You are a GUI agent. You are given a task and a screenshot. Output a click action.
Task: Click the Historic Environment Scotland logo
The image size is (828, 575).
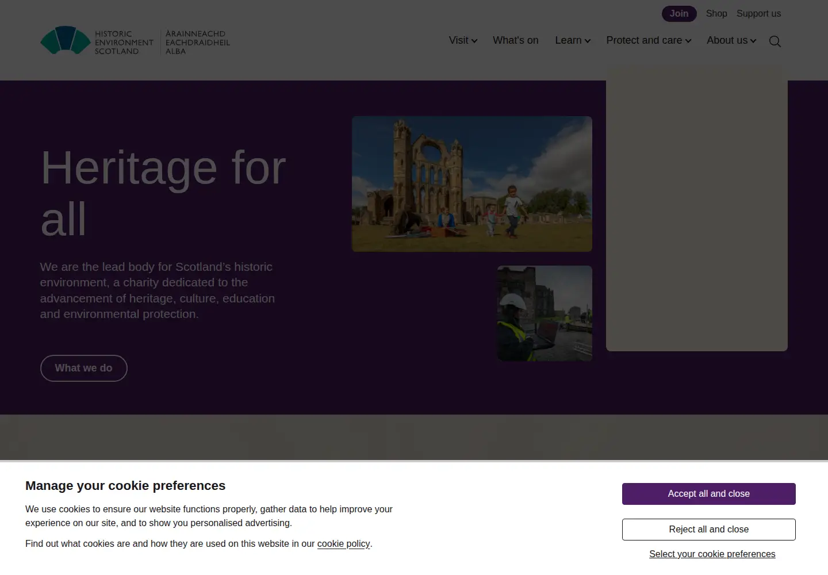pos(135,41)
